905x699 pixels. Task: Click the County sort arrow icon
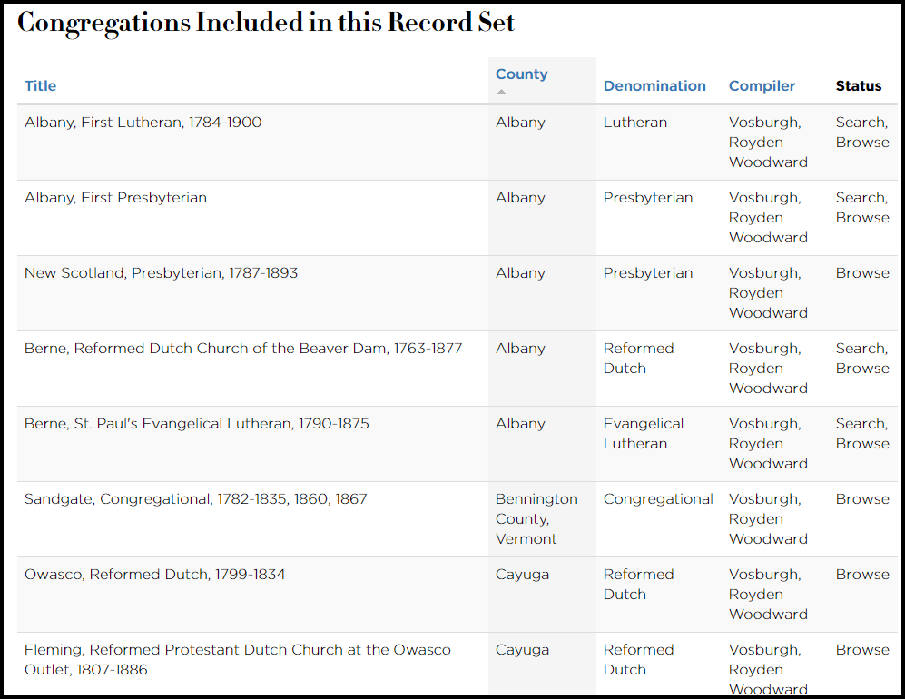pyautogui.click(x=502, y=92)
